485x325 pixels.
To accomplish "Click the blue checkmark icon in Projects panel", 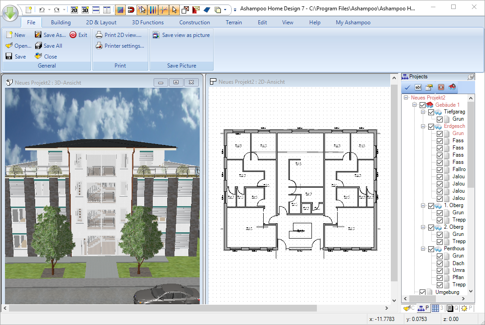I will coord(407,87).
